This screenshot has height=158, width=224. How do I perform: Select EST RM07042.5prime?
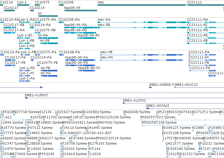coord(111,122)
